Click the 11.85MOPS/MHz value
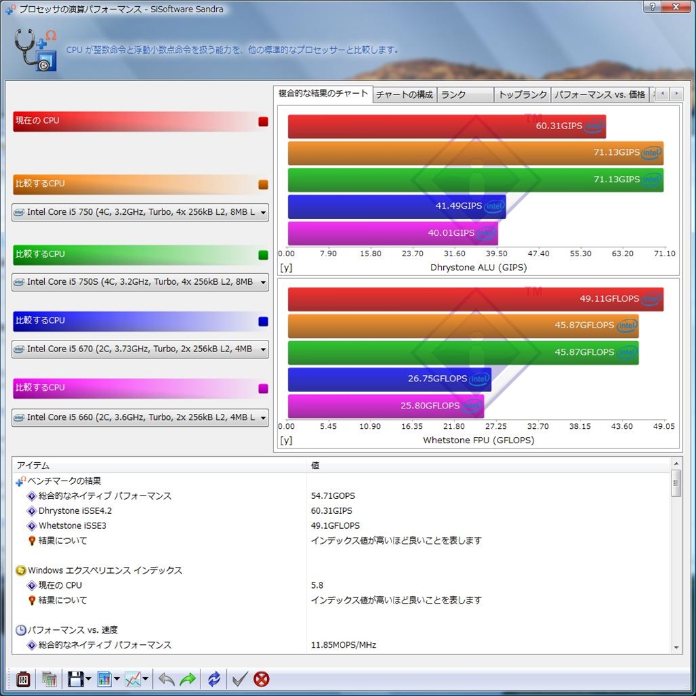 (x=343, y=645)
